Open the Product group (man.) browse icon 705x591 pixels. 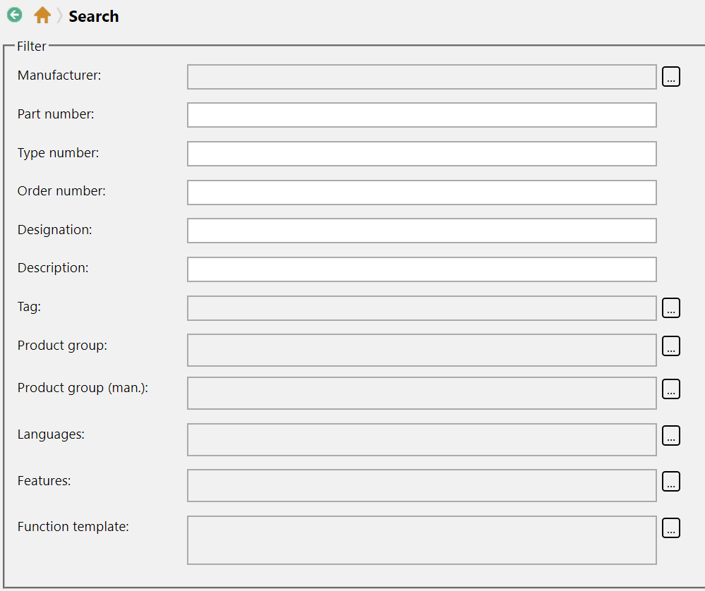coord(670,389)
